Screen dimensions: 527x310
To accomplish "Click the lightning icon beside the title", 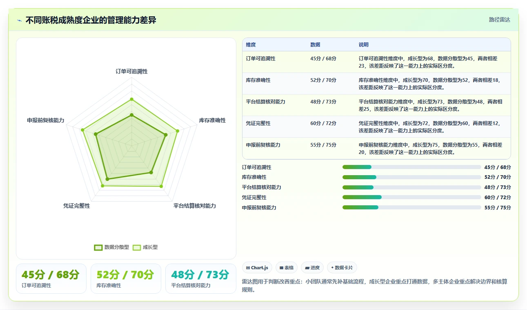I will (19, 20).
